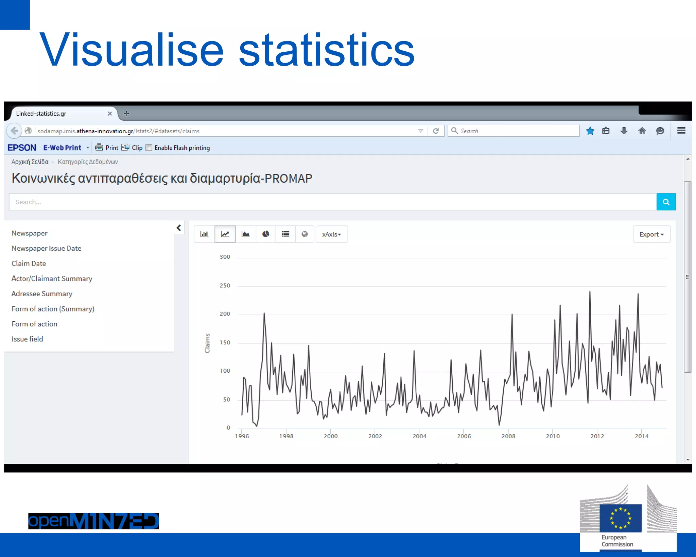Click the address bar URL
This screenshot has width=696, height=557.
click(119, 131)
